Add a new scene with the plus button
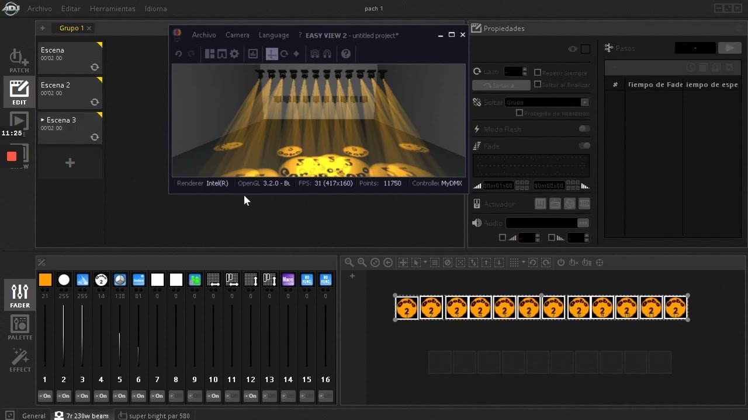The image size is (748, 420). pyautogui.click(x=70, y=163)
